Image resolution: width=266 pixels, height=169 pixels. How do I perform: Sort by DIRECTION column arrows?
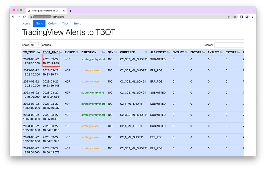[x=103, y=52]
